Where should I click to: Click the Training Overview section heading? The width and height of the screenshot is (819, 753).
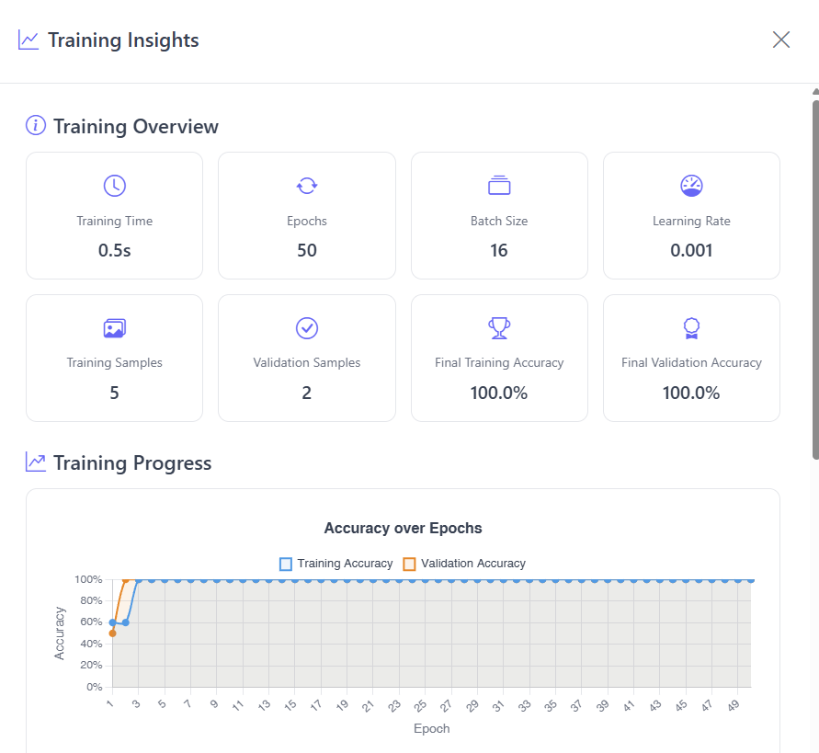pos(135,125)
